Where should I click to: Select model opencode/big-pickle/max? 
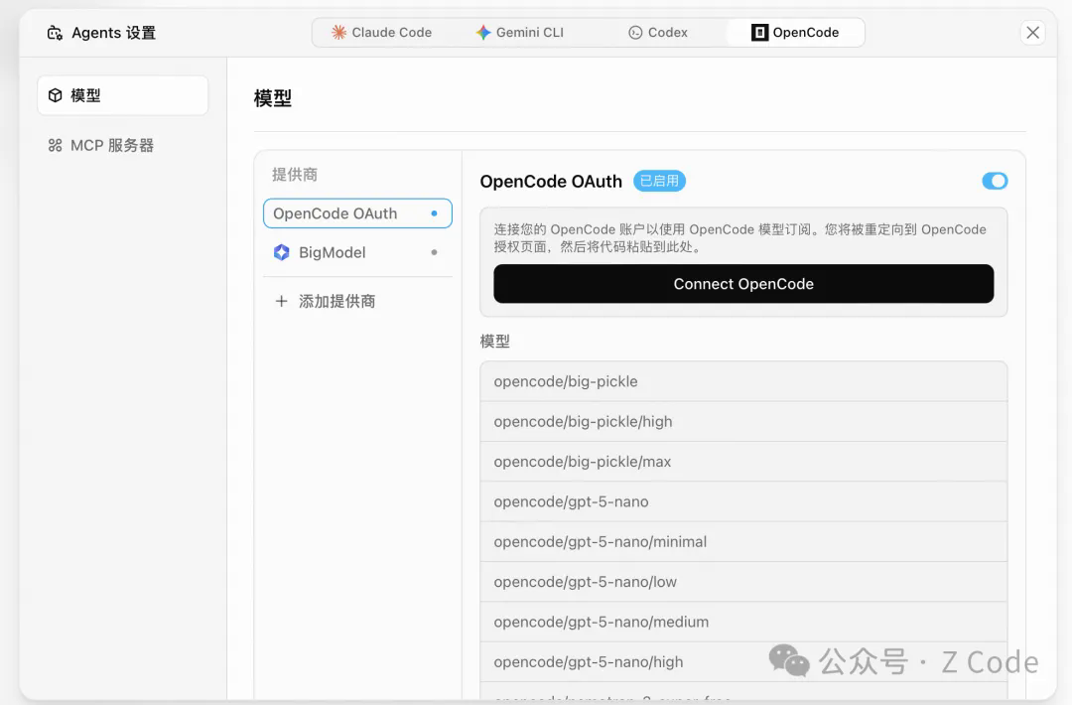point(743,462)
